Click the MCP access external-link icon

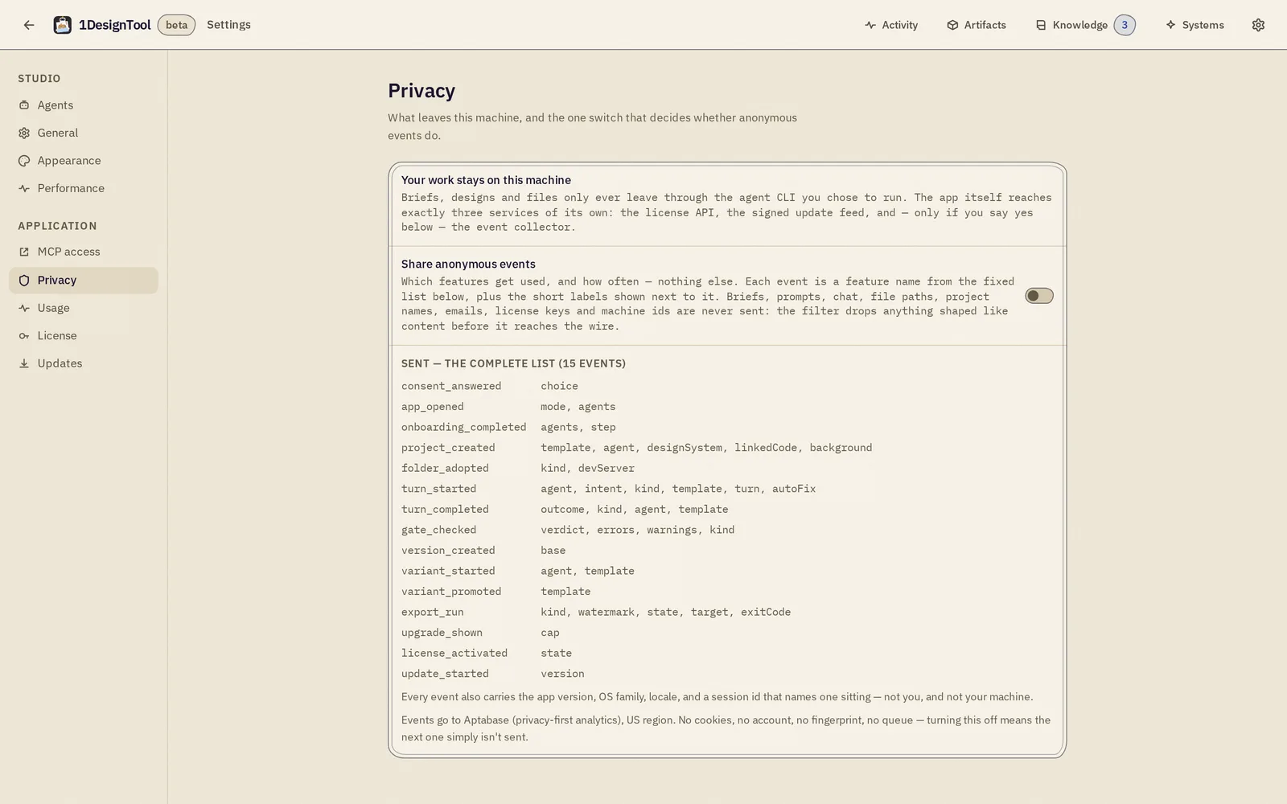(x=24, y=252)
